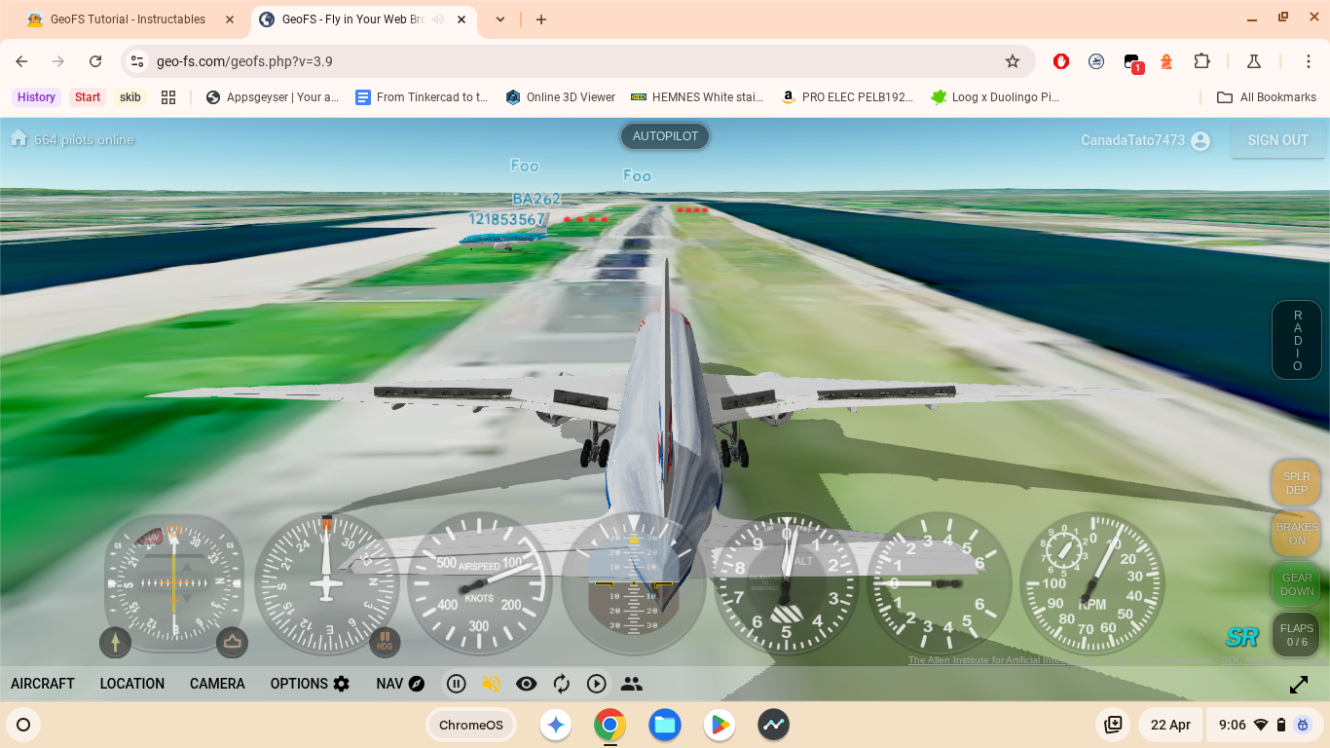Pause the simulation with the pause icon
Viewport: 1330px width, 748px height.
(x=457, y=683)
